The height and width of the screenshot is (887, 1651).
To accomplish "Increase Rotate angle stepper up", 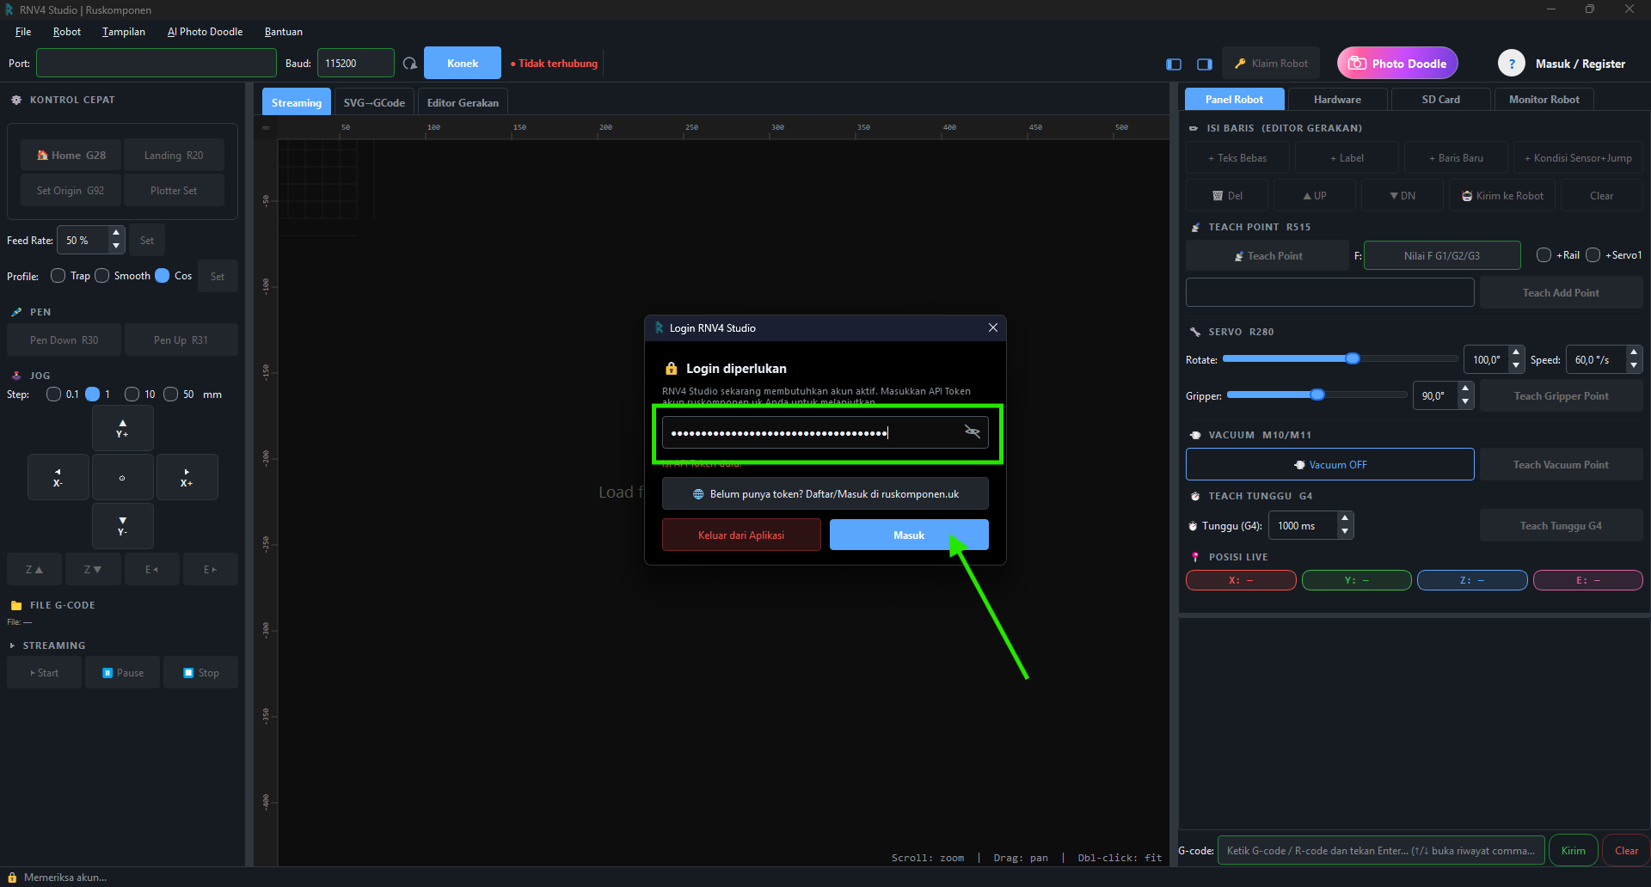I will [x=1516, y=352].
